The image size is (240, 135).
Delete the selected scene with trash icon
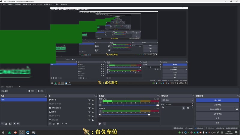point(6,124)
